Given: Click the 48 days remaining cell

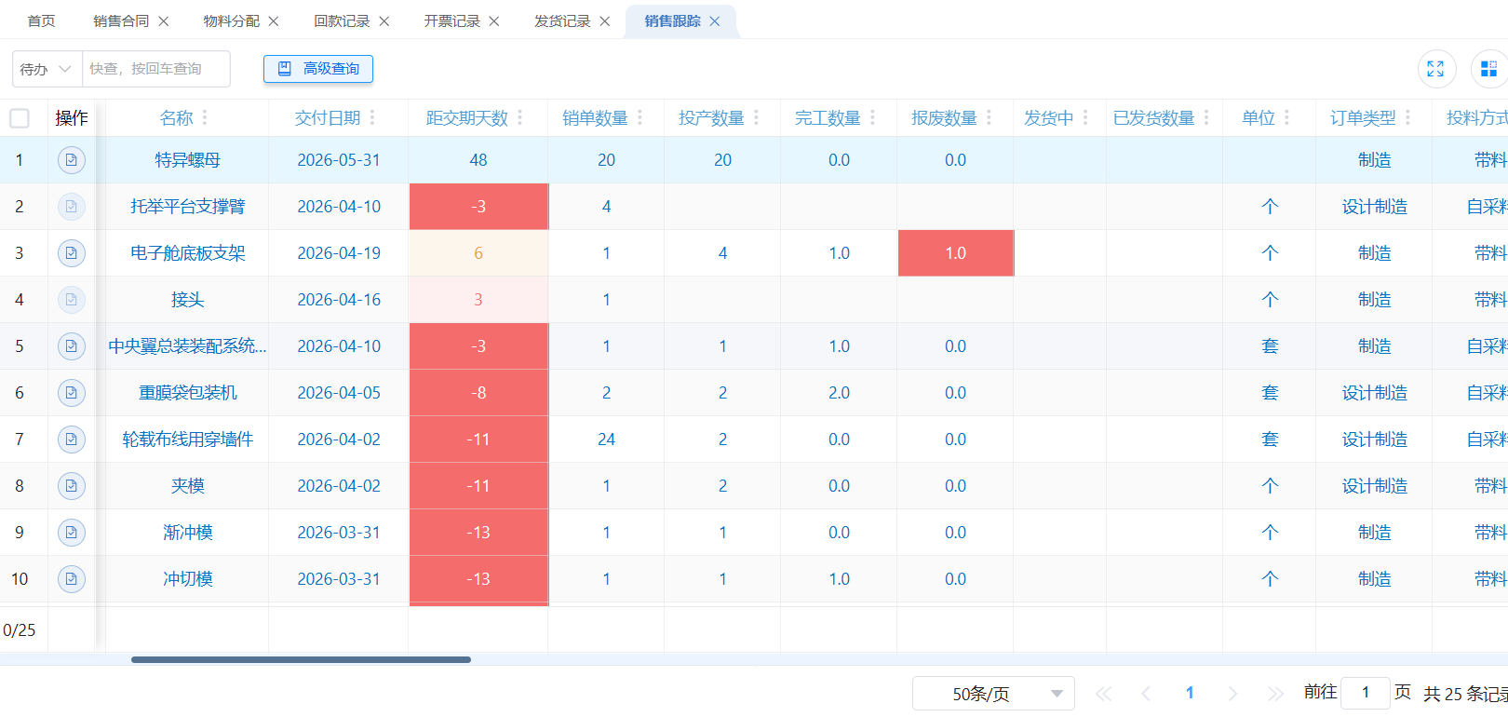Looking at the screenshot, I should pos(478,160).
